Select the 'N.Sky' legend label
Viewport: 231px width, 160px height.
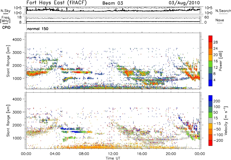pos(5,11)
